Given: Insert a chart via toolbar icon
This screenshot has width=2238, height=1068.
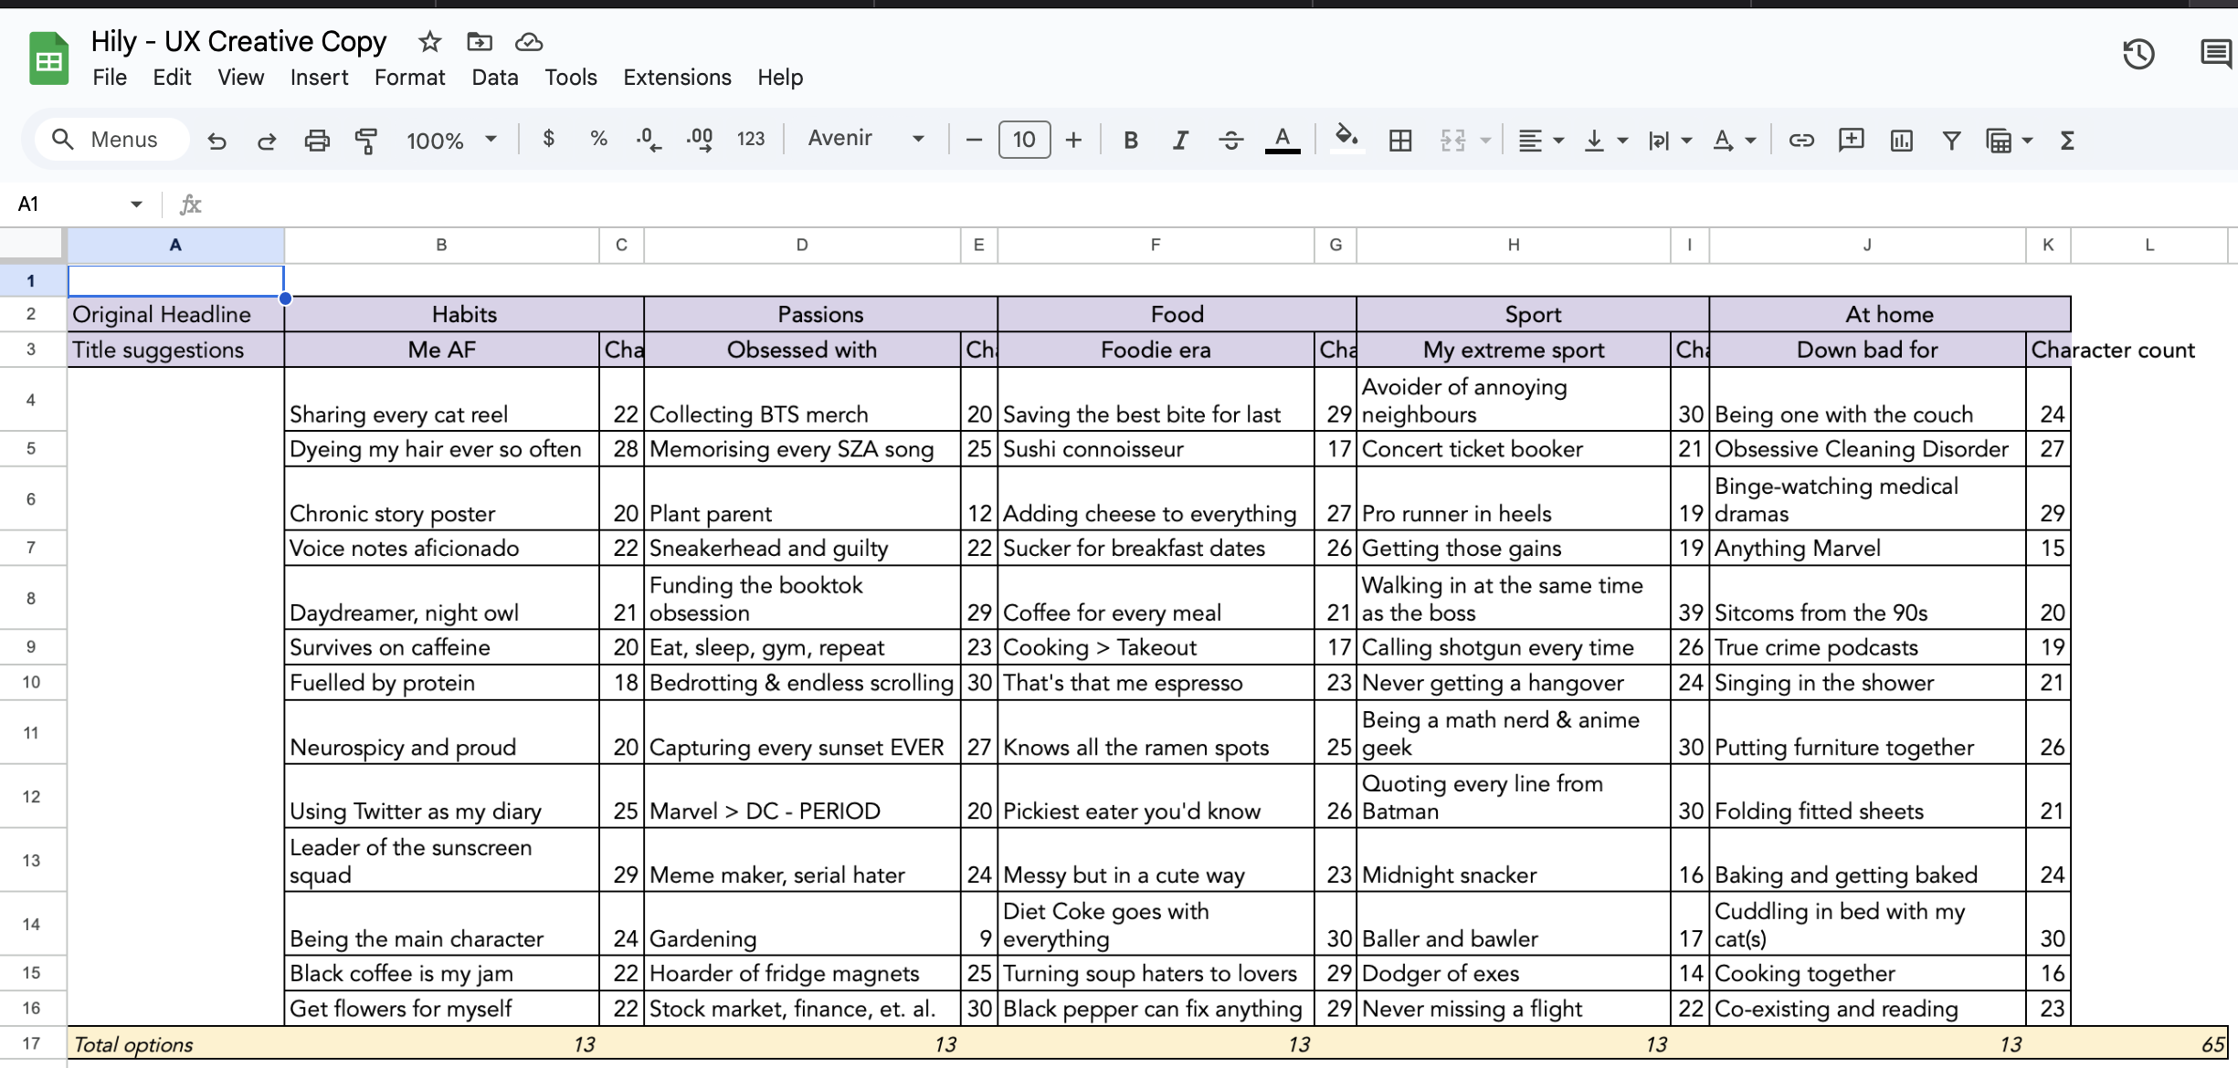Looking at the screenshot, I should (x=1901, y=141).
